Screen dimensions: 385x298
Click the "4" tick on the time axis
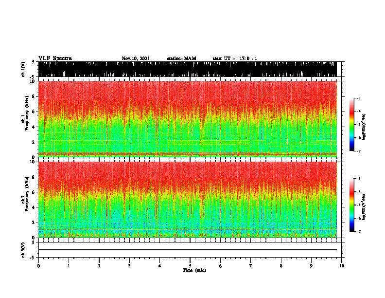point(159,266)
